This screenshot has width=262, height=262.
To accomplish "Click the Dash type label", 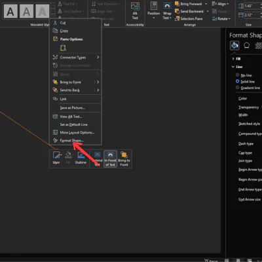I will [x=246, y=143].
